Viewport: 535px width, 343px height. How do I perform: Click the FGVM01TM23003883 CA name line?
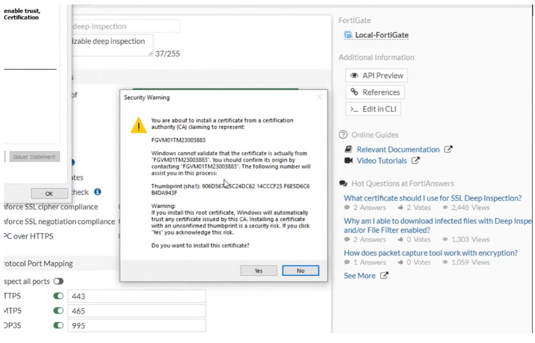(179, 140)
